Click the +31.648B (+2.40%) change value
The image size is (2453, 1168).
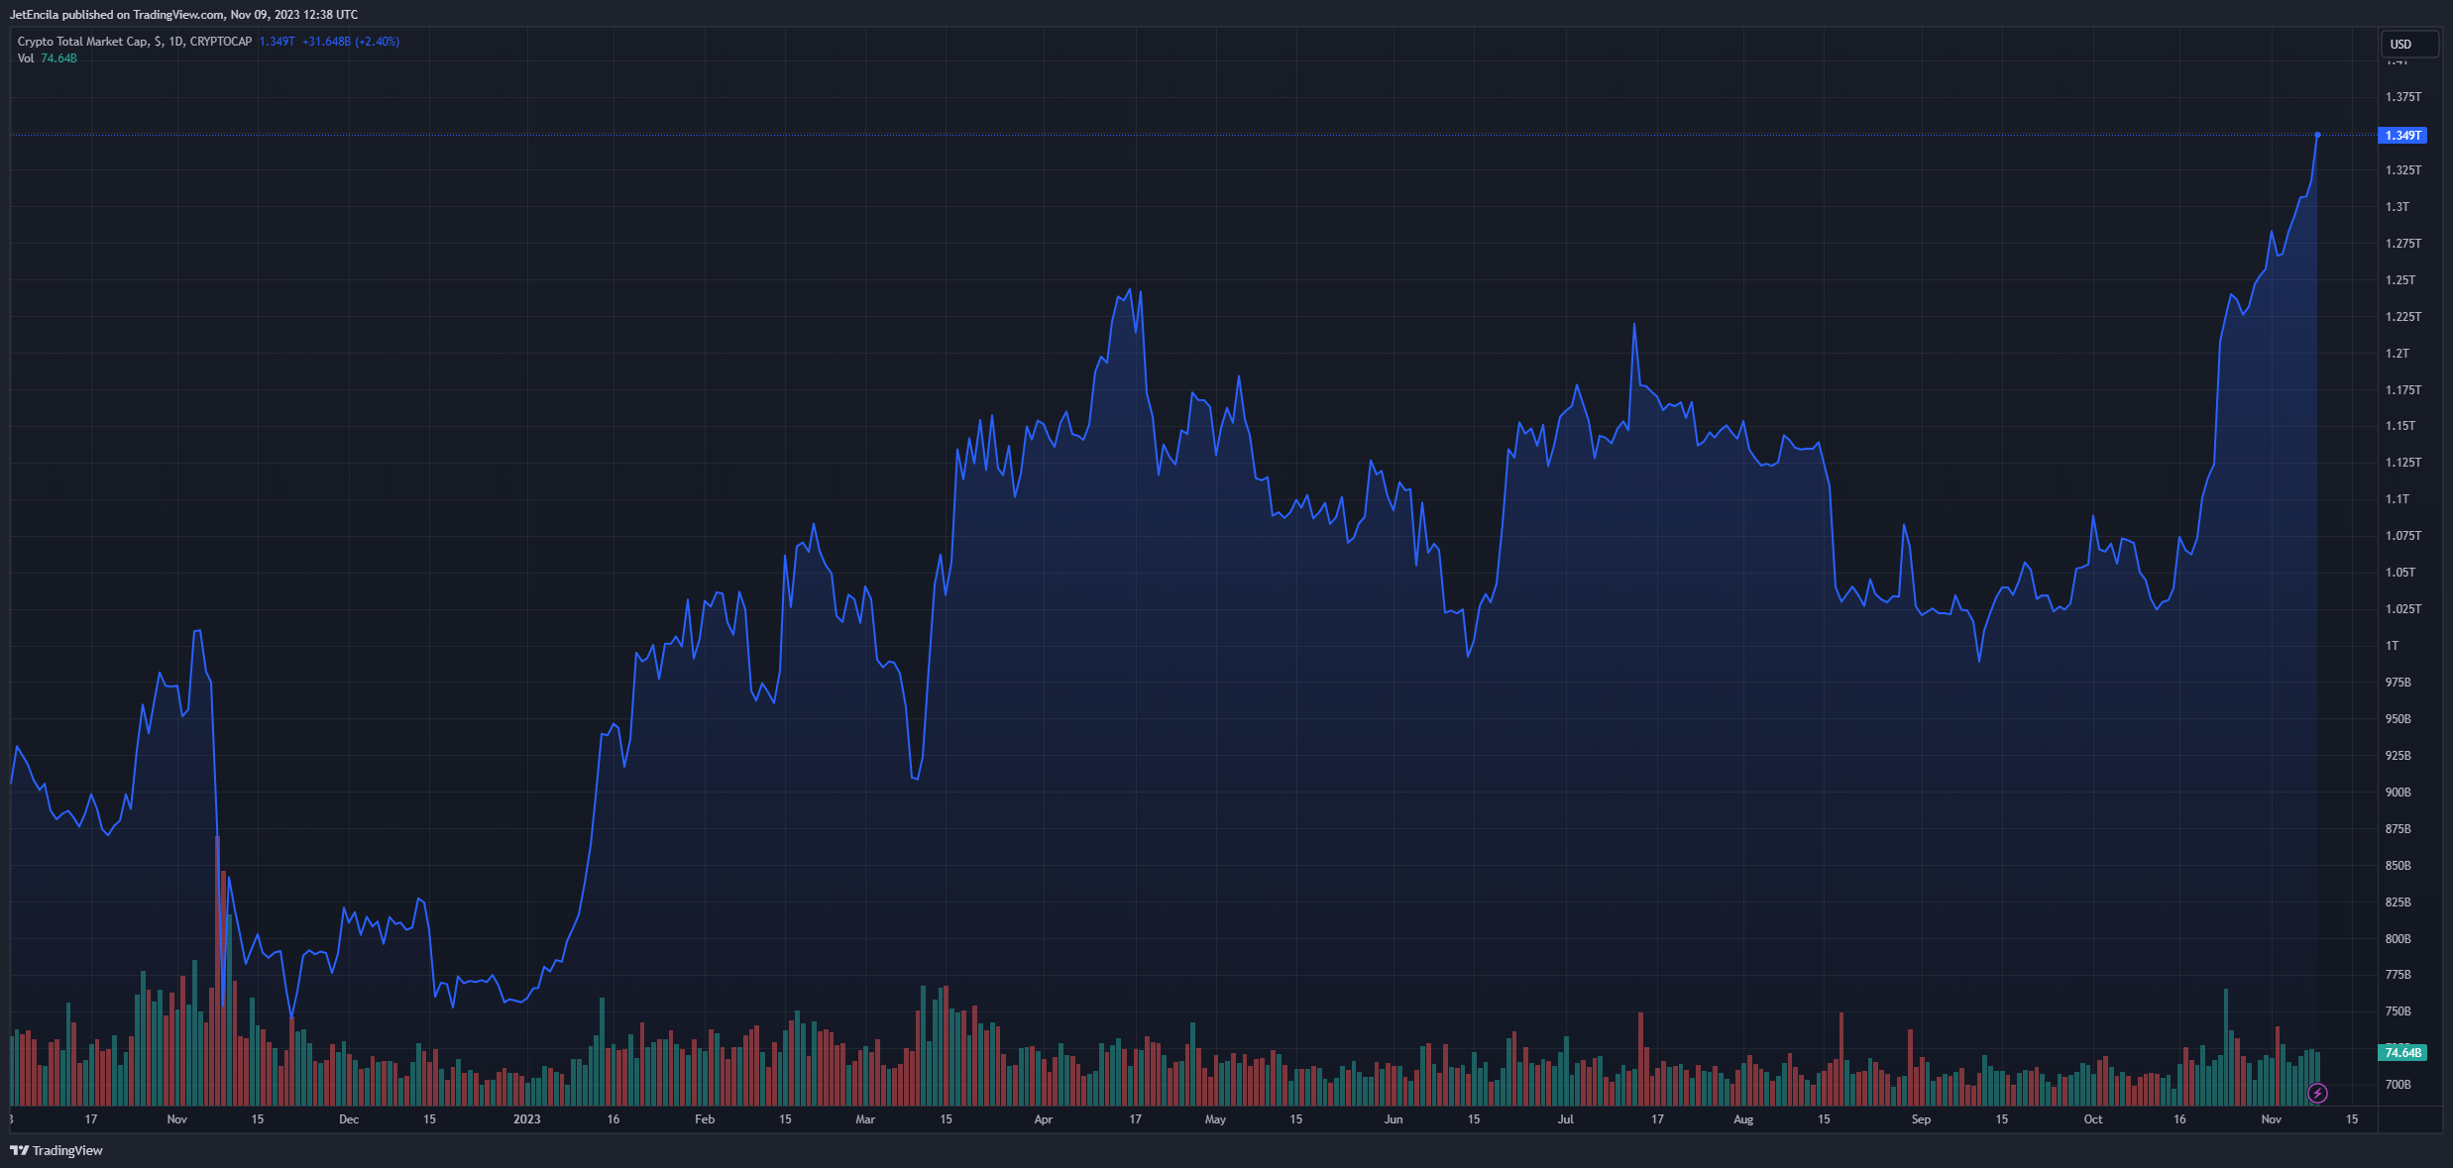click(x=351, y=42)
